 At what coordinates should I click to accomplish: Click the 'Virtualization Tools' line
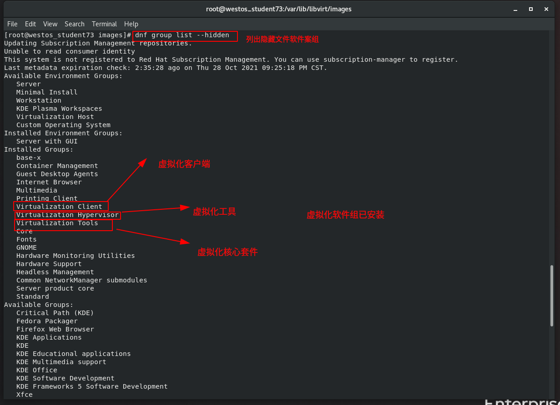pos(57,223)
